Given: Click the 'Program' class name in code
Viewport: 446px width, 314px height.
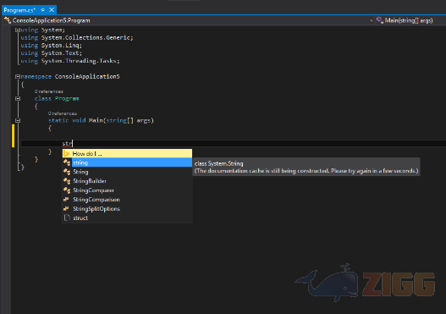Looking at the screenshot, I should (67, 98).
